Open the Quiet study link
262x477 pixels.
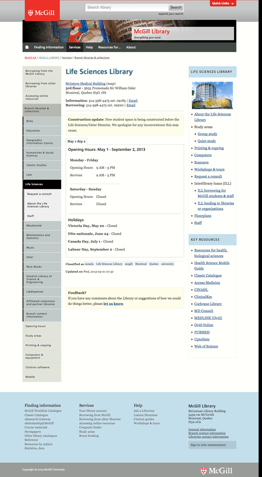coord(207,141)
